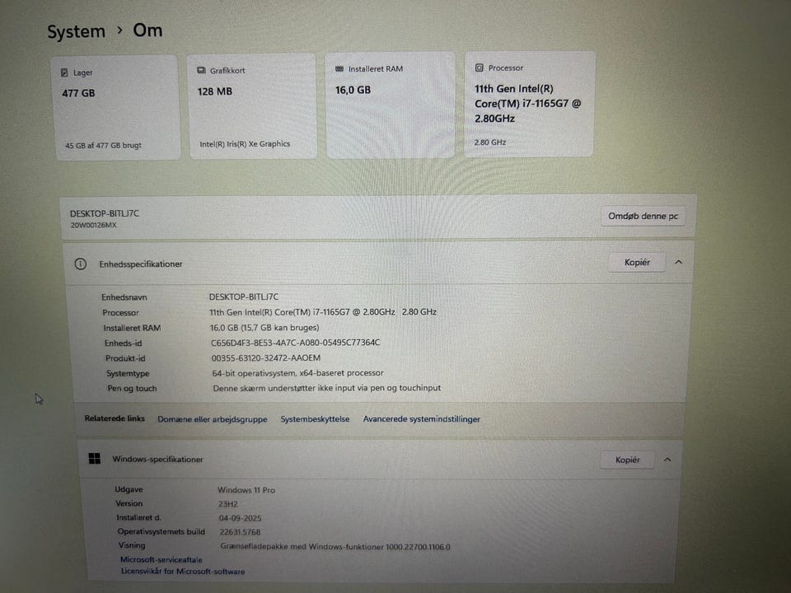The width and height of the screenshot is (791, 593).
Task: Click the Installeret d. value 04-09-2025
Action: coord(240,518)
